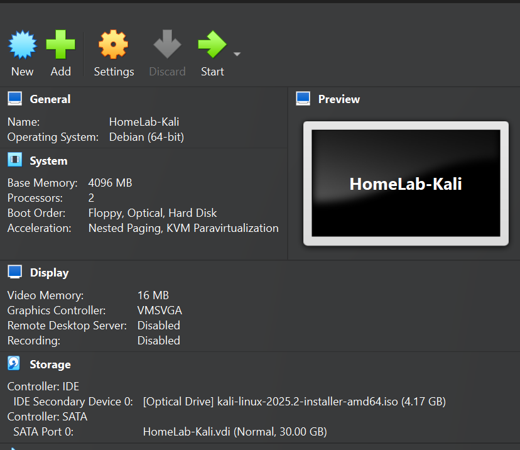The width and height of the screenshot is (520, 450).
Task: Click the Discard down-arrow icon
Action: point(167,45)
